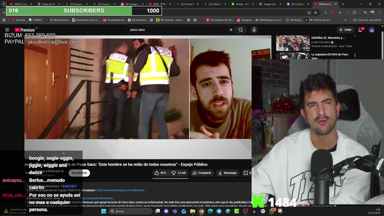Open Google Chrome taskbar icon
Image resolution: width=384 pixels, height=216 pixels.
pyautogui.click(x=201, y=211)
